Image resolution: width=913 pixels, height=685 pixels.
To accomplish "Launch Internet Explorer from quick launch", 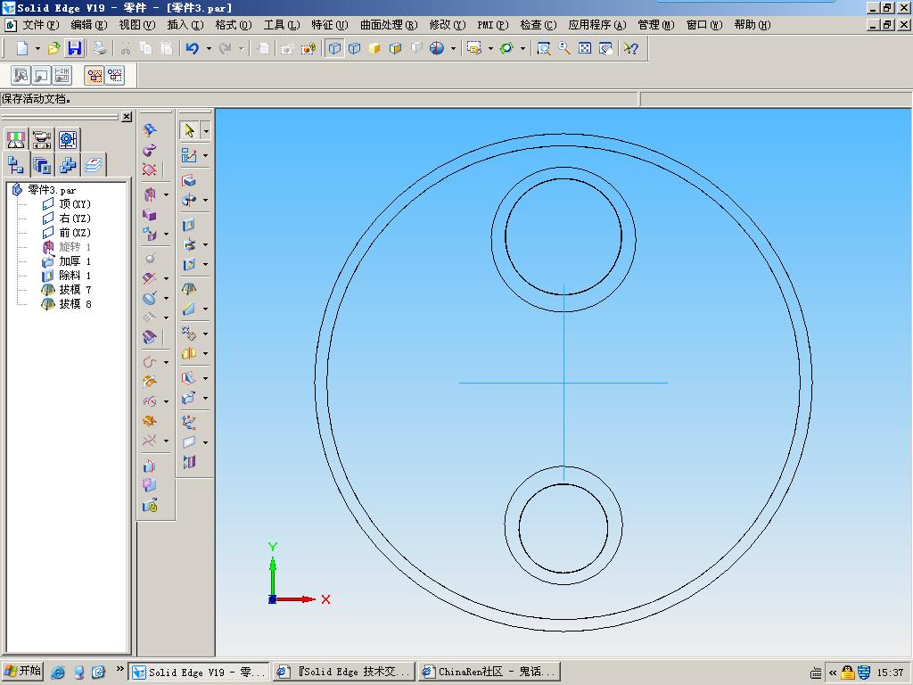I will click(58, 673).
